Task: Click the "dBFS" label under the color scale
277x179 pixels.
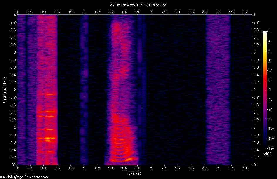Action: (268, 154)
